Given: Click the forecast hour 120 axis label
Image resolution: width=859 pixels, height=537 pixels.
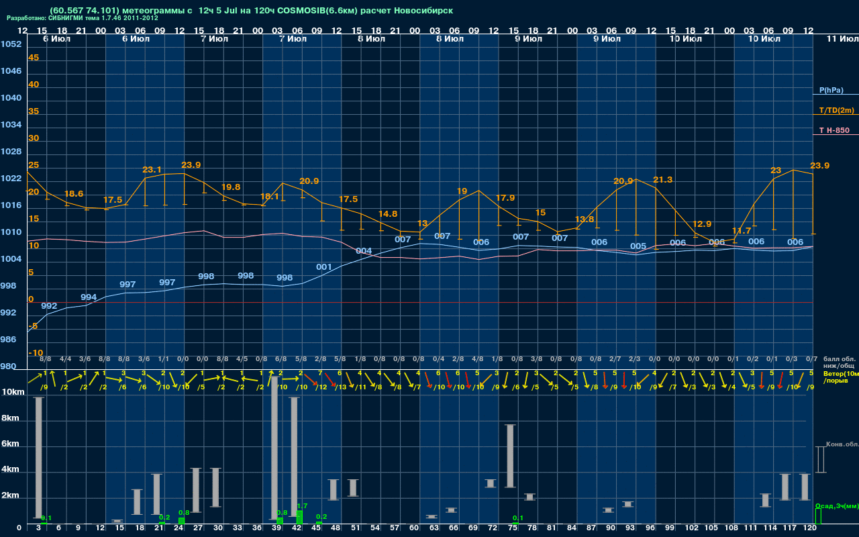Looking at the screenshot, I should [x=810, y=529].
